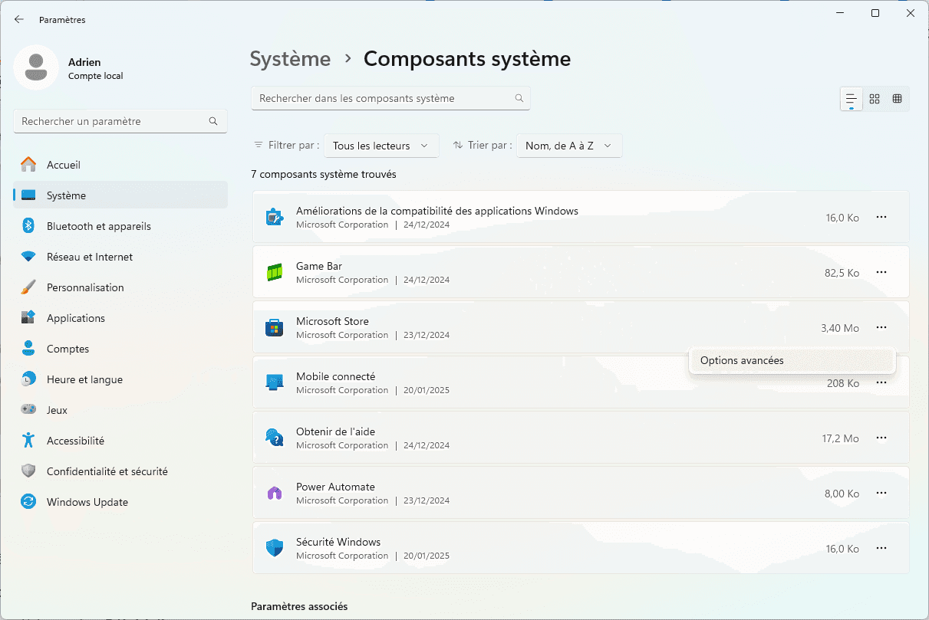
Task: Open the Système sidebar item
Action: pos(120,195)
